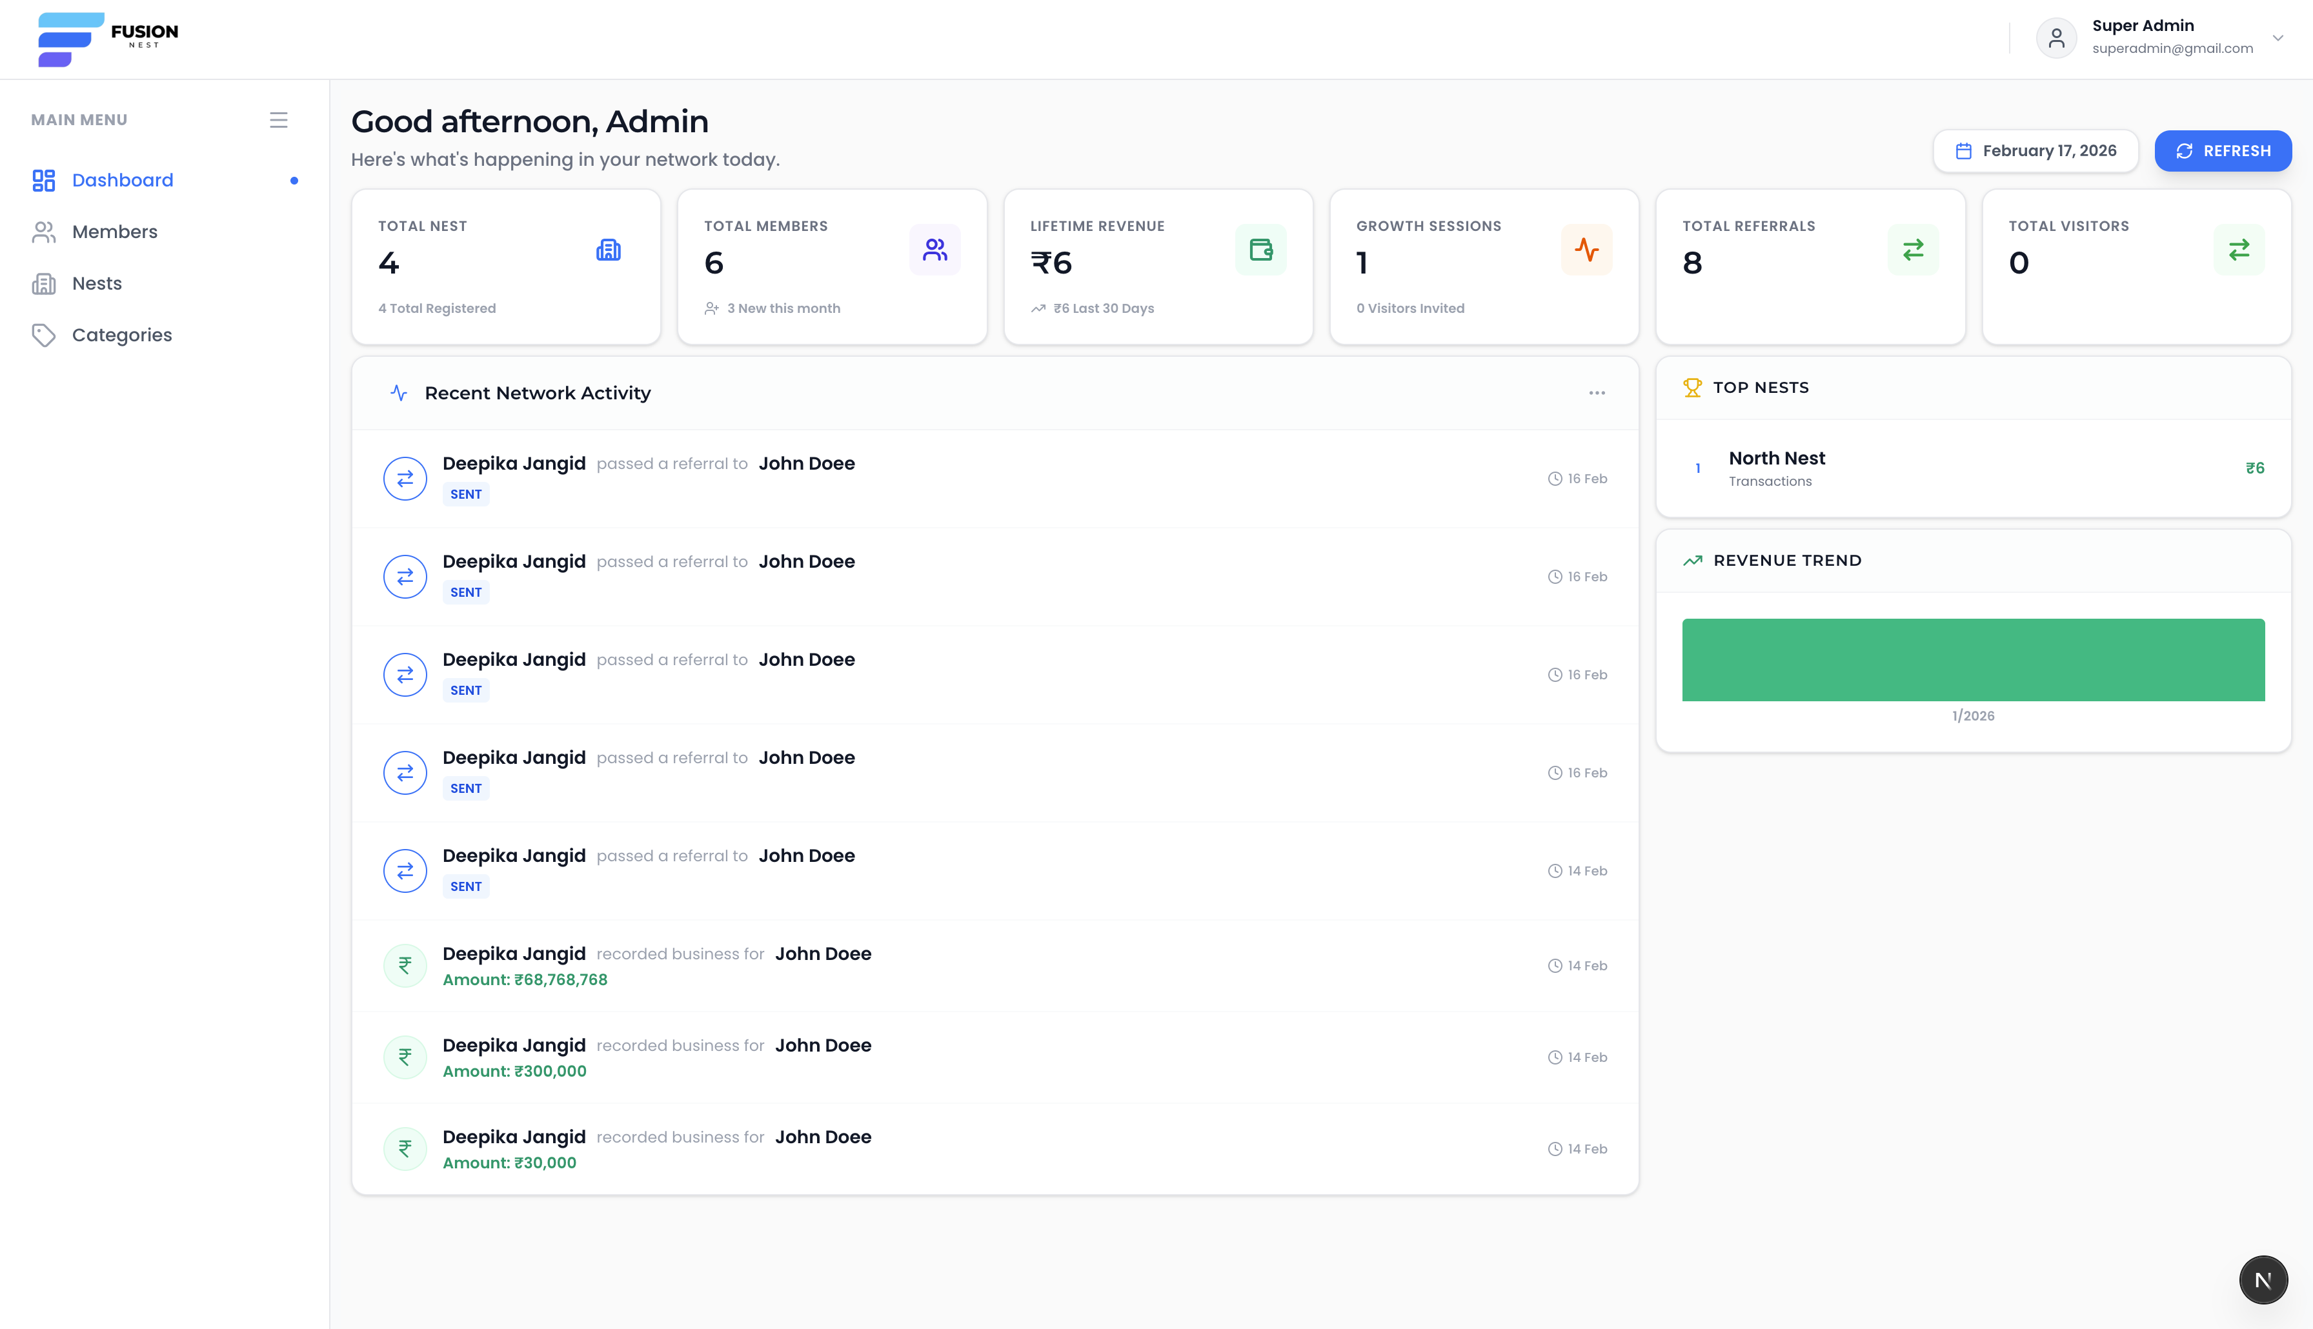This screenshot has height=1329, width=2313.
Task: Click the Total Referrals transfer icon
Action: coord(1914,249)
